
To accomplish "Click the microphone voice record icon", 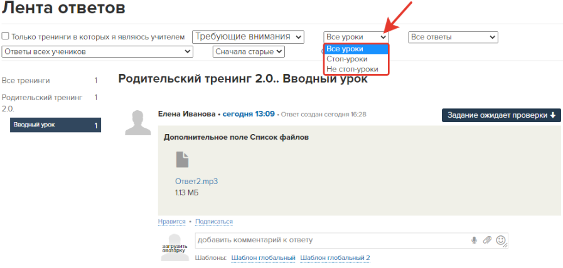I will tap(475, 240).
